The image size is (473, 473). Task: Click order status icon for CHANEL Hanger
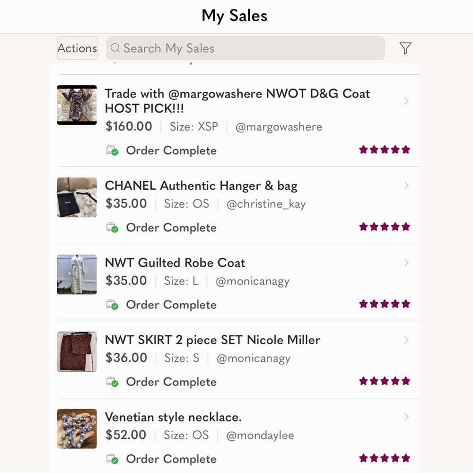[112, 228]
